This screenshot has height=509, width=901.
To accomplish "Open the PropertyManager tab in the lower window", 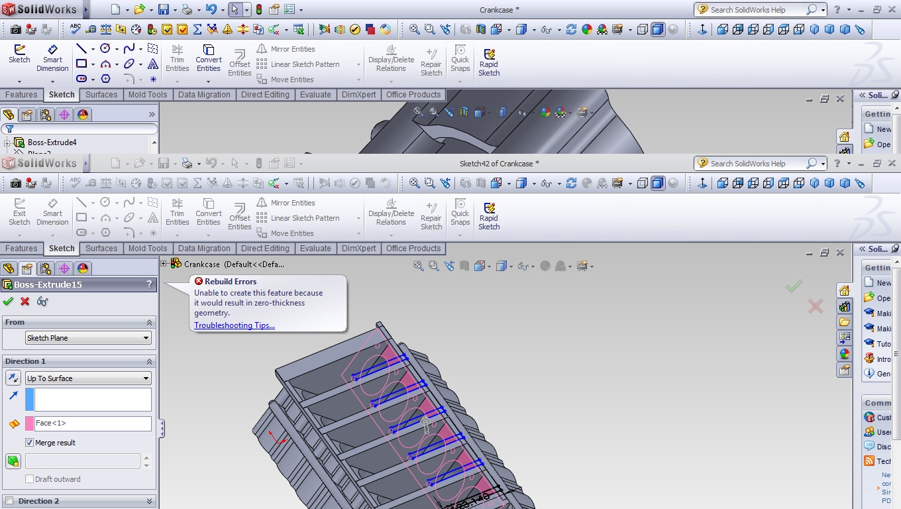I will 27,268.
